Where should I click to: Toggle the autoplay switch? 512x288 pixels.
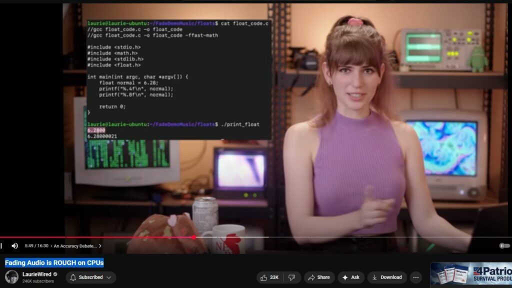pyautogui.click(x=504, y=245)
